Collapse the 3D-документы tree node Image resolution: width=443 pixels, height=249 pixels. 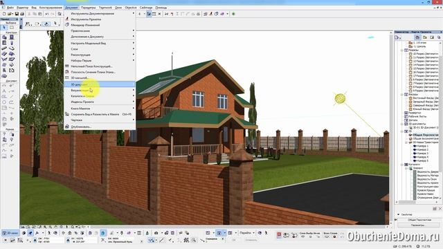[x=402, y=124]
